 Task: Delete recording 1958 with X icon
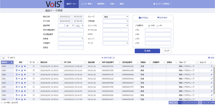(x=25, y=66)
